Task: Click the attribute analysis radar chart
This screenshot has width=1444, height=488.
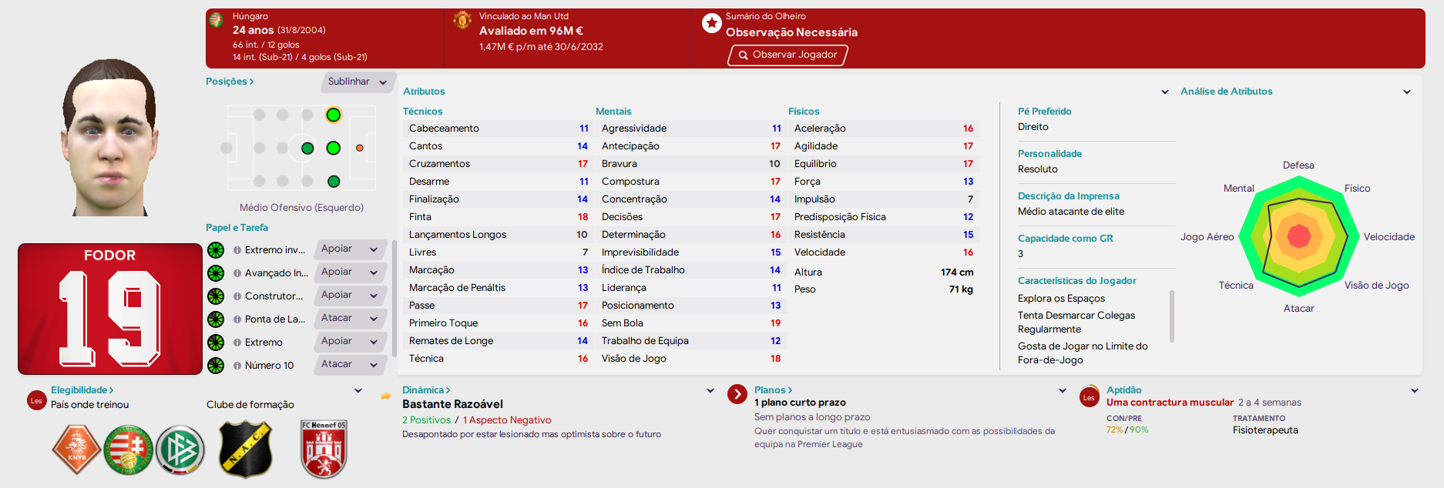Action: [1299, 236]
